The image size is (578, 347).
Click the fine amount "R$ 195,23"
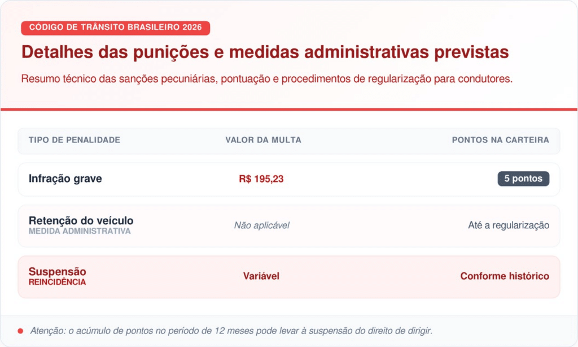click(261, 179)
